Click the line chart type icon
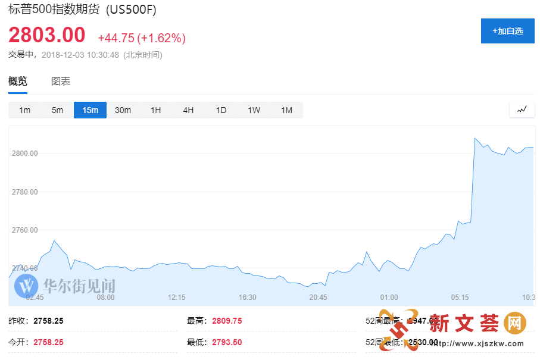This screenshot has height=357, width=540. [522, 109]
